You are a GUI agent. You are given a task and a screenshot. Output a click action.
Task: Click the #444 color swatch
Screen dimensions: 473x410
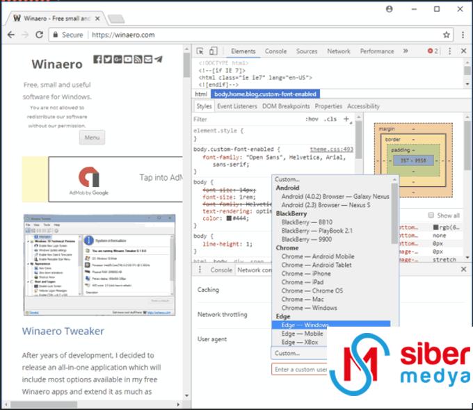(x=229, y=218)
